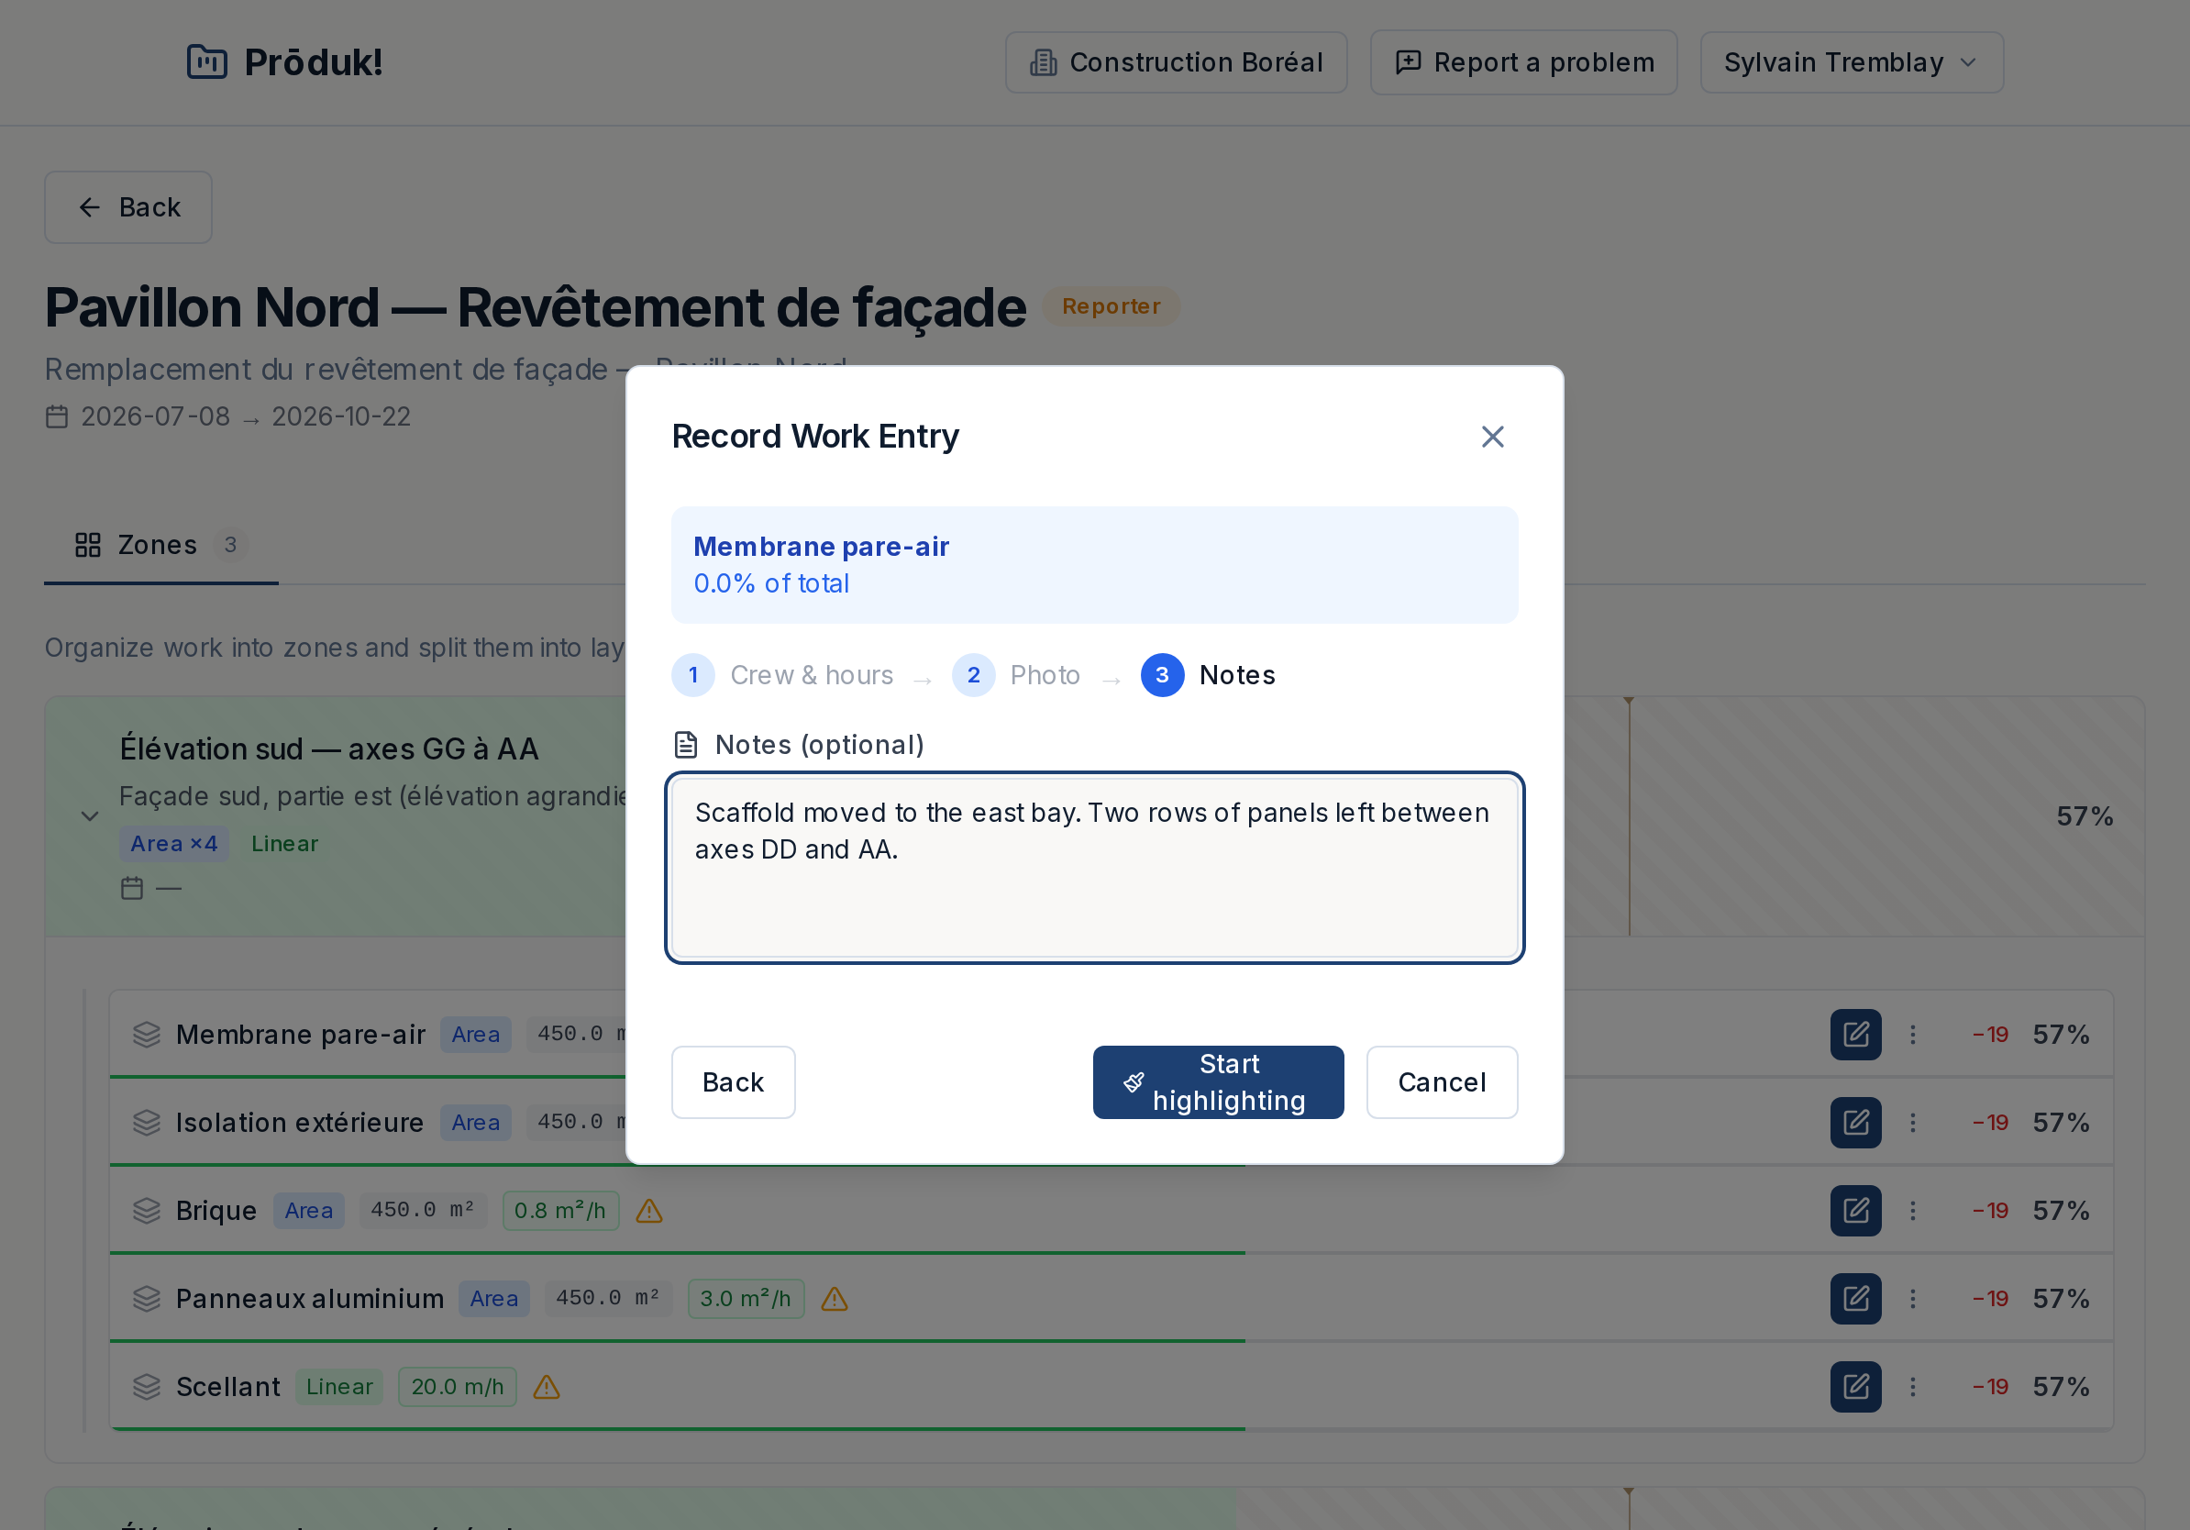Click the 20.0 m/h rate badge
This screenshot has height=1530, width=2190.
[x=457, y=1386]
